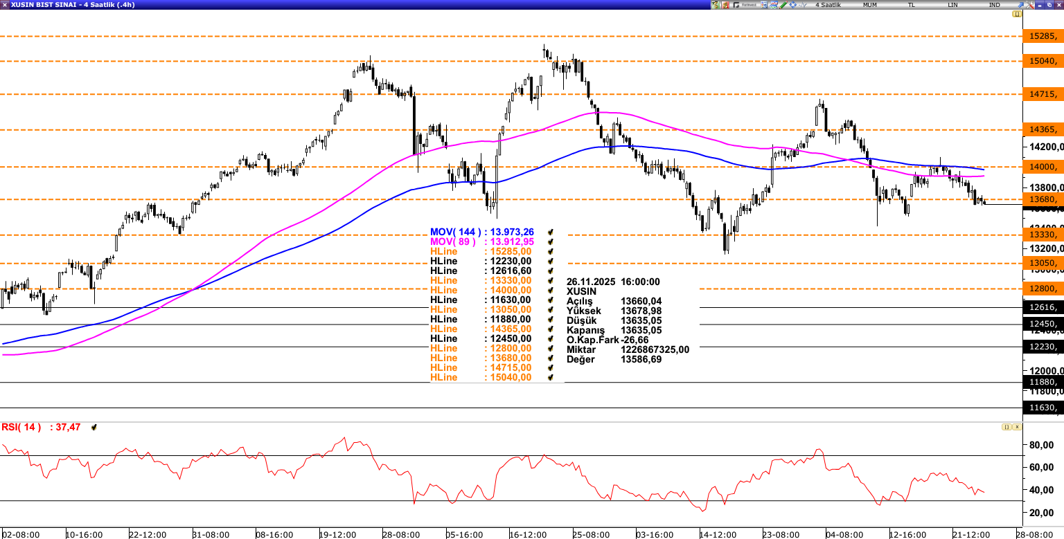Click the blue compass star icon on the toolbar
The height and width of the screenshot is (539, 1064).
pos(792,5)
